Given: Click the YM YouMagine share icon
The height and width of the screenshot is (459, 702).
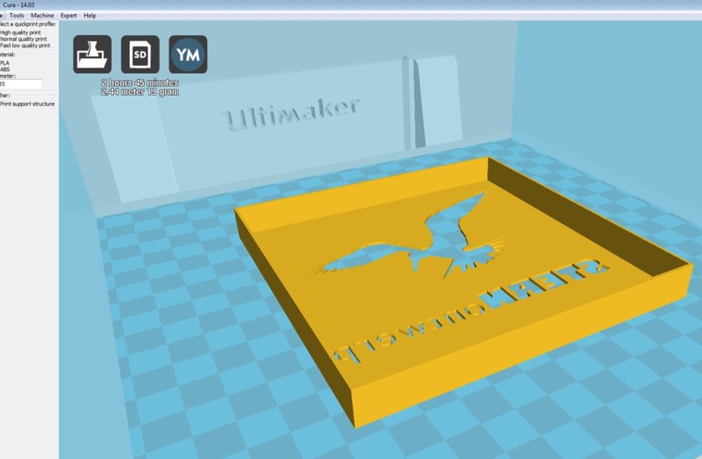Looking at the screenshot, I should click(188, 54).
